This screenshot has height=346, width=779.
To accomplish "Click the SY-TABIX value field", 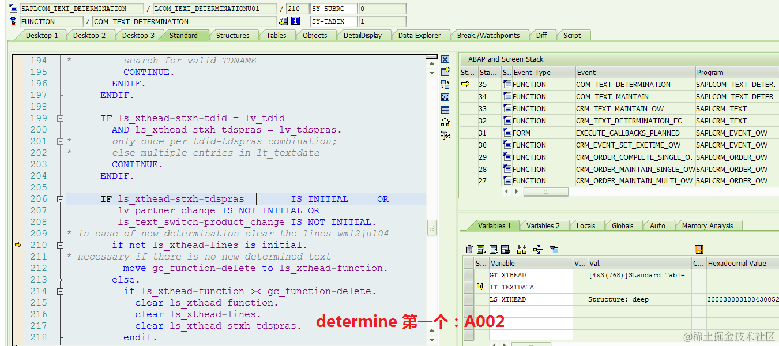I will click(x=382, y=21).
